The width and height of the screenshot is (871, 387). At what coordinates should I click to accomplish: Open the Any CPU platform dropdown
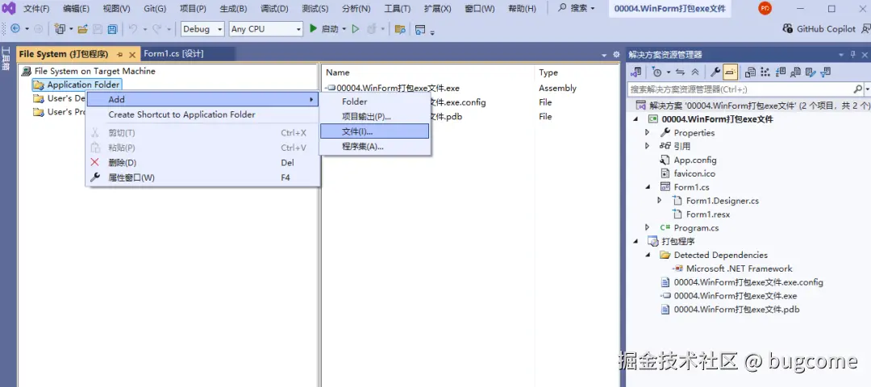tap(266, 29)
